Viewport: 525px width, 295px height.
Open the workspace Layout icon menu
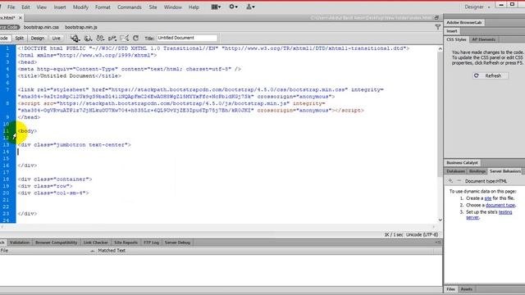216,7
